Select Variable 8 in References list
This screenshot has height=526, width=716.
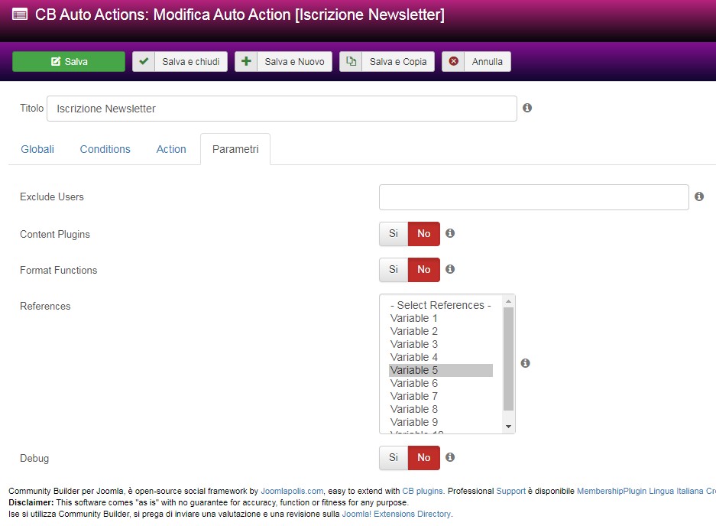click(x=441, y=409)
